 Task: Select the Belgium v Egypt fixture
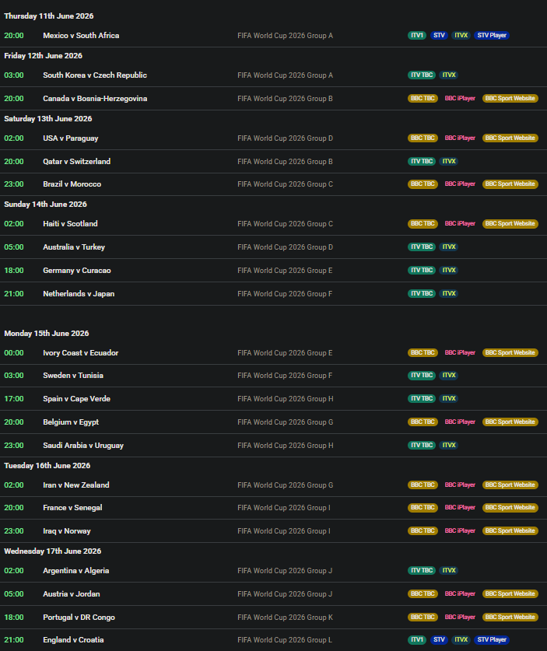71,422
